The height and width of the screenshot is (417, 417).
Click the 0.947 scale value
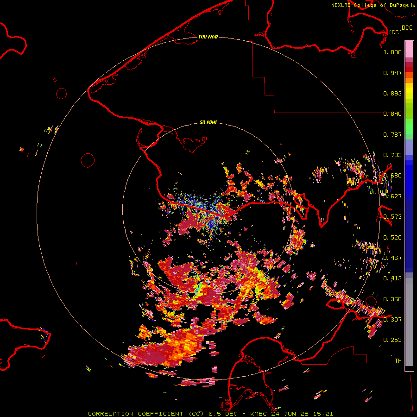(392, 73)
